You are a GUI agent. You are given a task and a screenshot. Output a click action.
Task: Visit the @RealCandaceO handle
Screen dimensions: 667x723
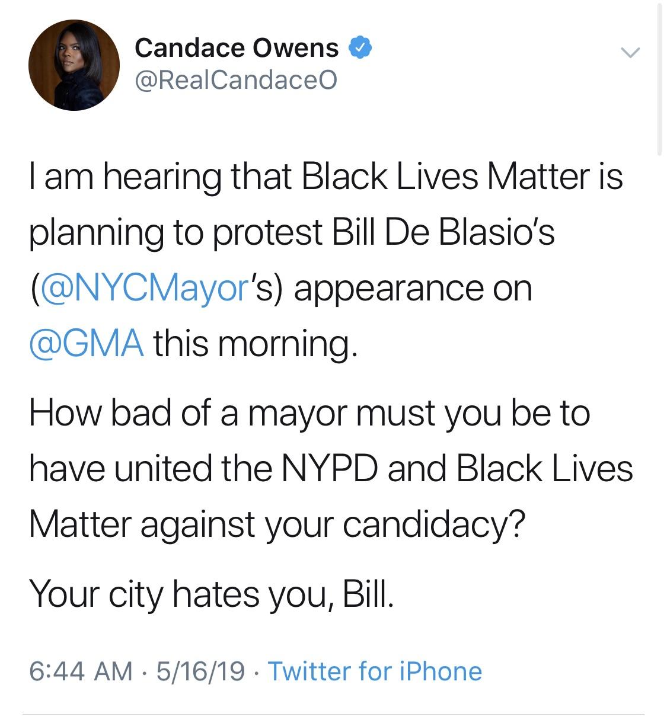[236, 80]
